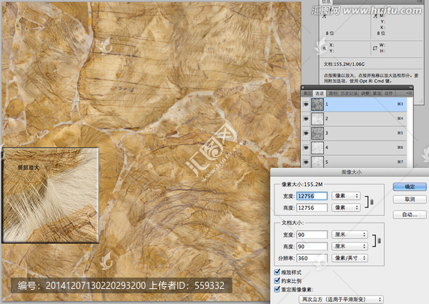Hide channel 5 via its eye icon
The height and width of the screenshot is (304, 429).
point(306,162)
